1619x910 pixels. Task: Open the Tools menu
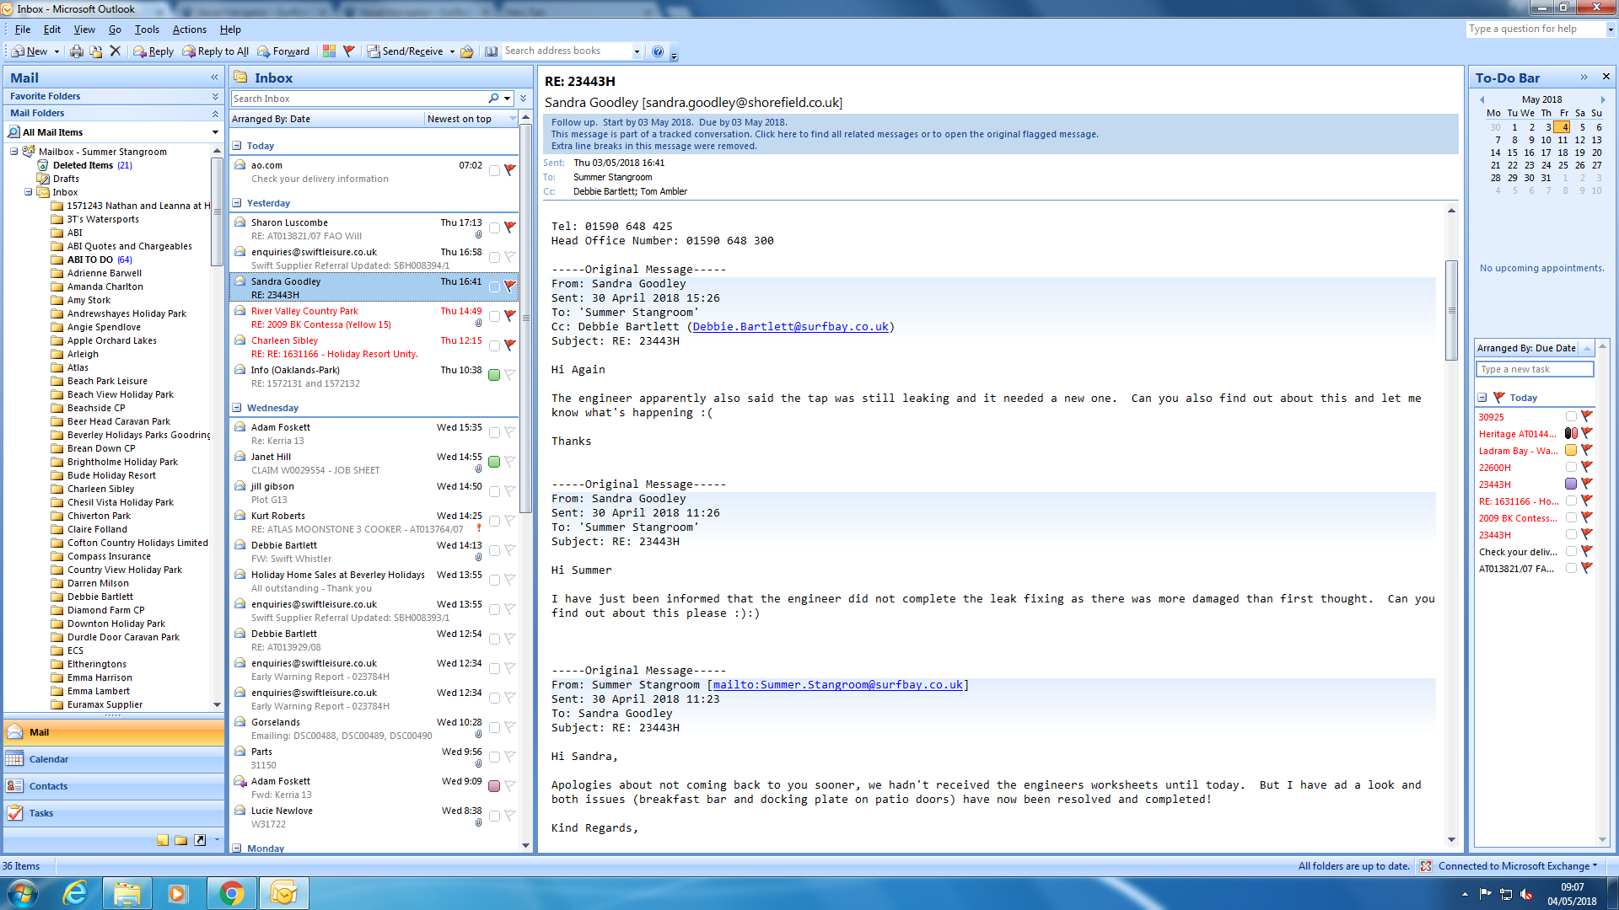coord(147,29)
